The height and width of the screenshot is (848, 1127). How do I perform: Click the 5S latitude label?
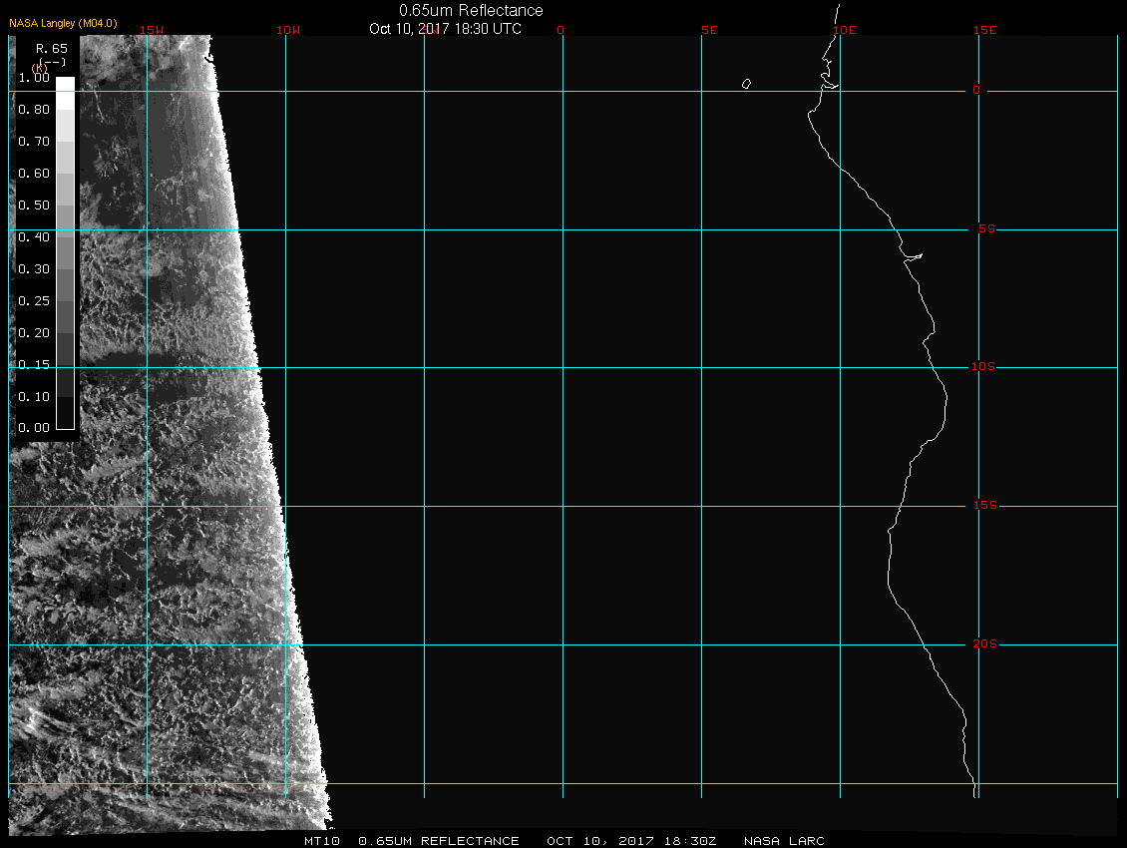click(984, 229)
